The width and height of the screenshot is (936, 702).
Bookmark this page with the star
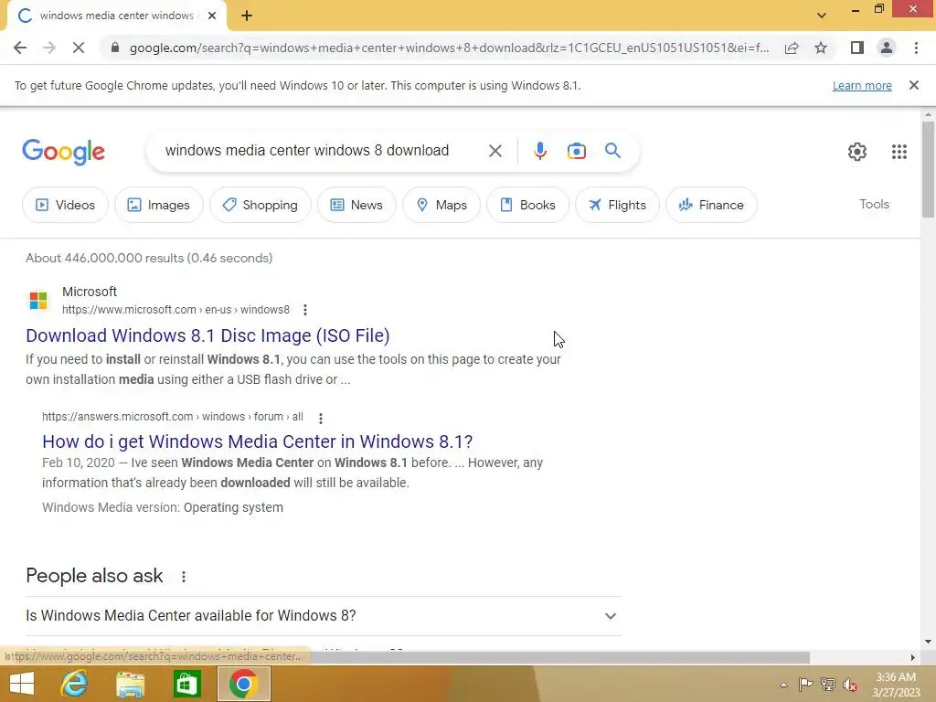(x=821, y=48)
